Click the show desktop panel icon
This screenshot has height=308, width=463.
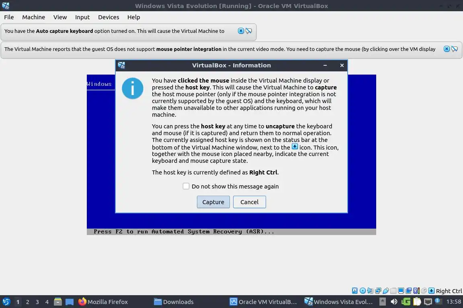coord(70,302)
